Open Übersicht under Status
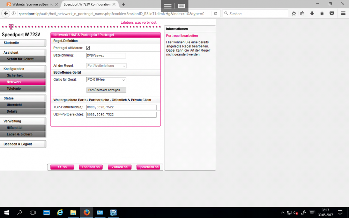349x218 pixels. tap(23, 105)
